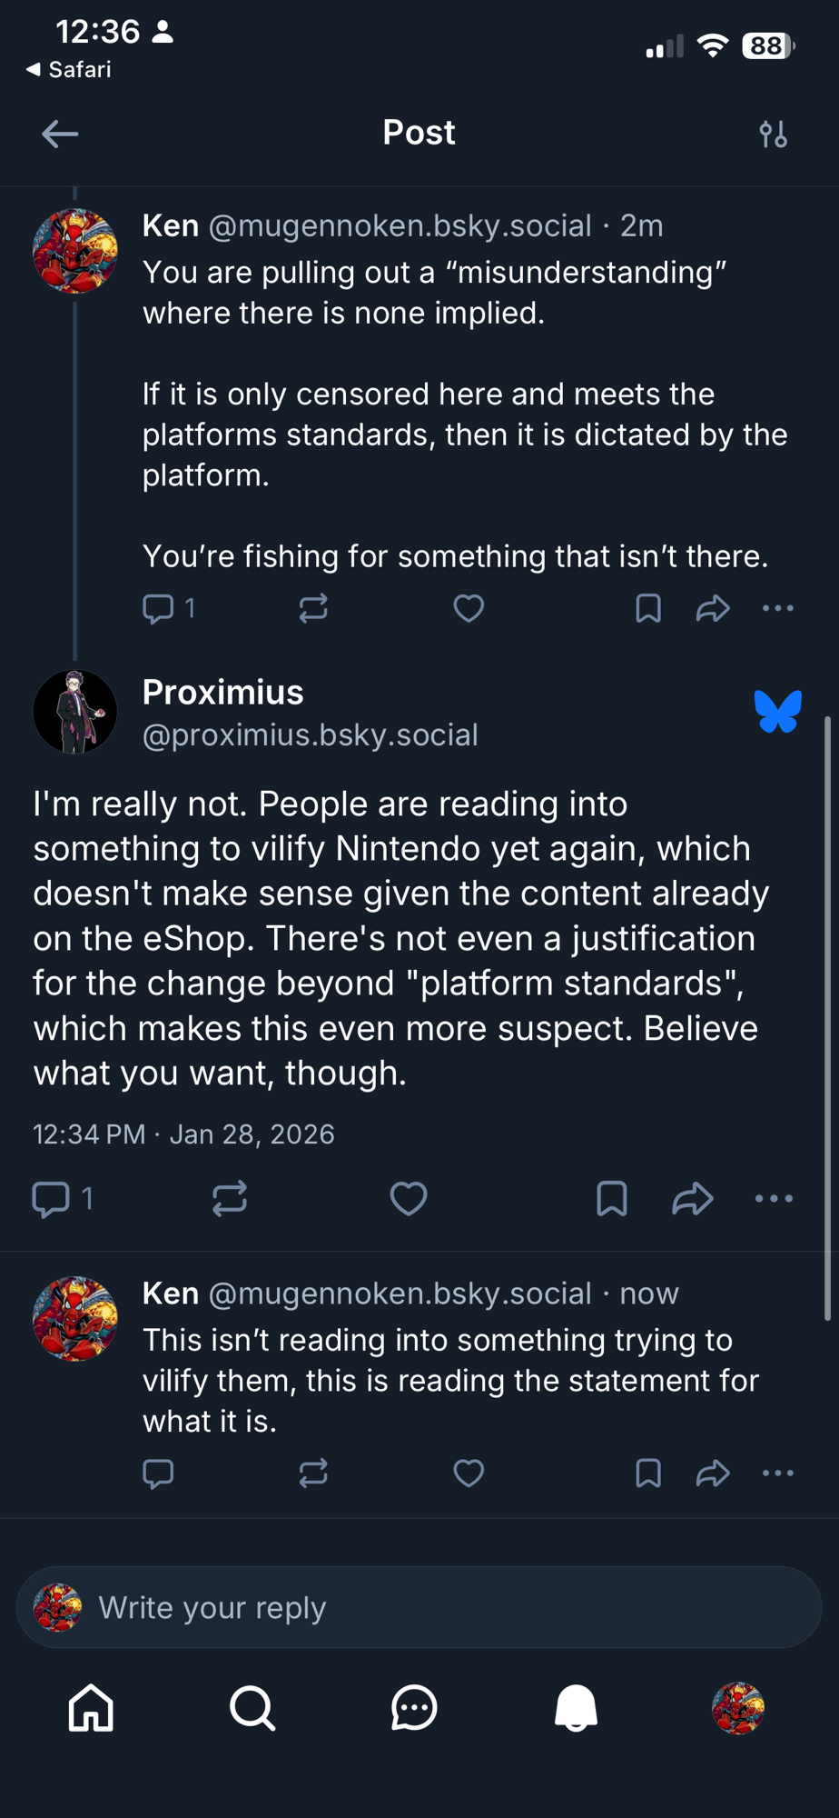Open the Search tab
The width and height of the screenshot is (839, 1818).
point(252,1708)
